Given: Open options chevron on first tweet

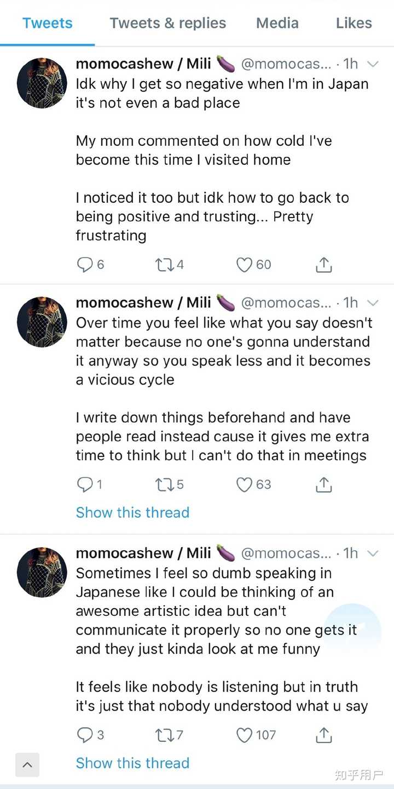Looking at the screenshot, I should 373,64.
